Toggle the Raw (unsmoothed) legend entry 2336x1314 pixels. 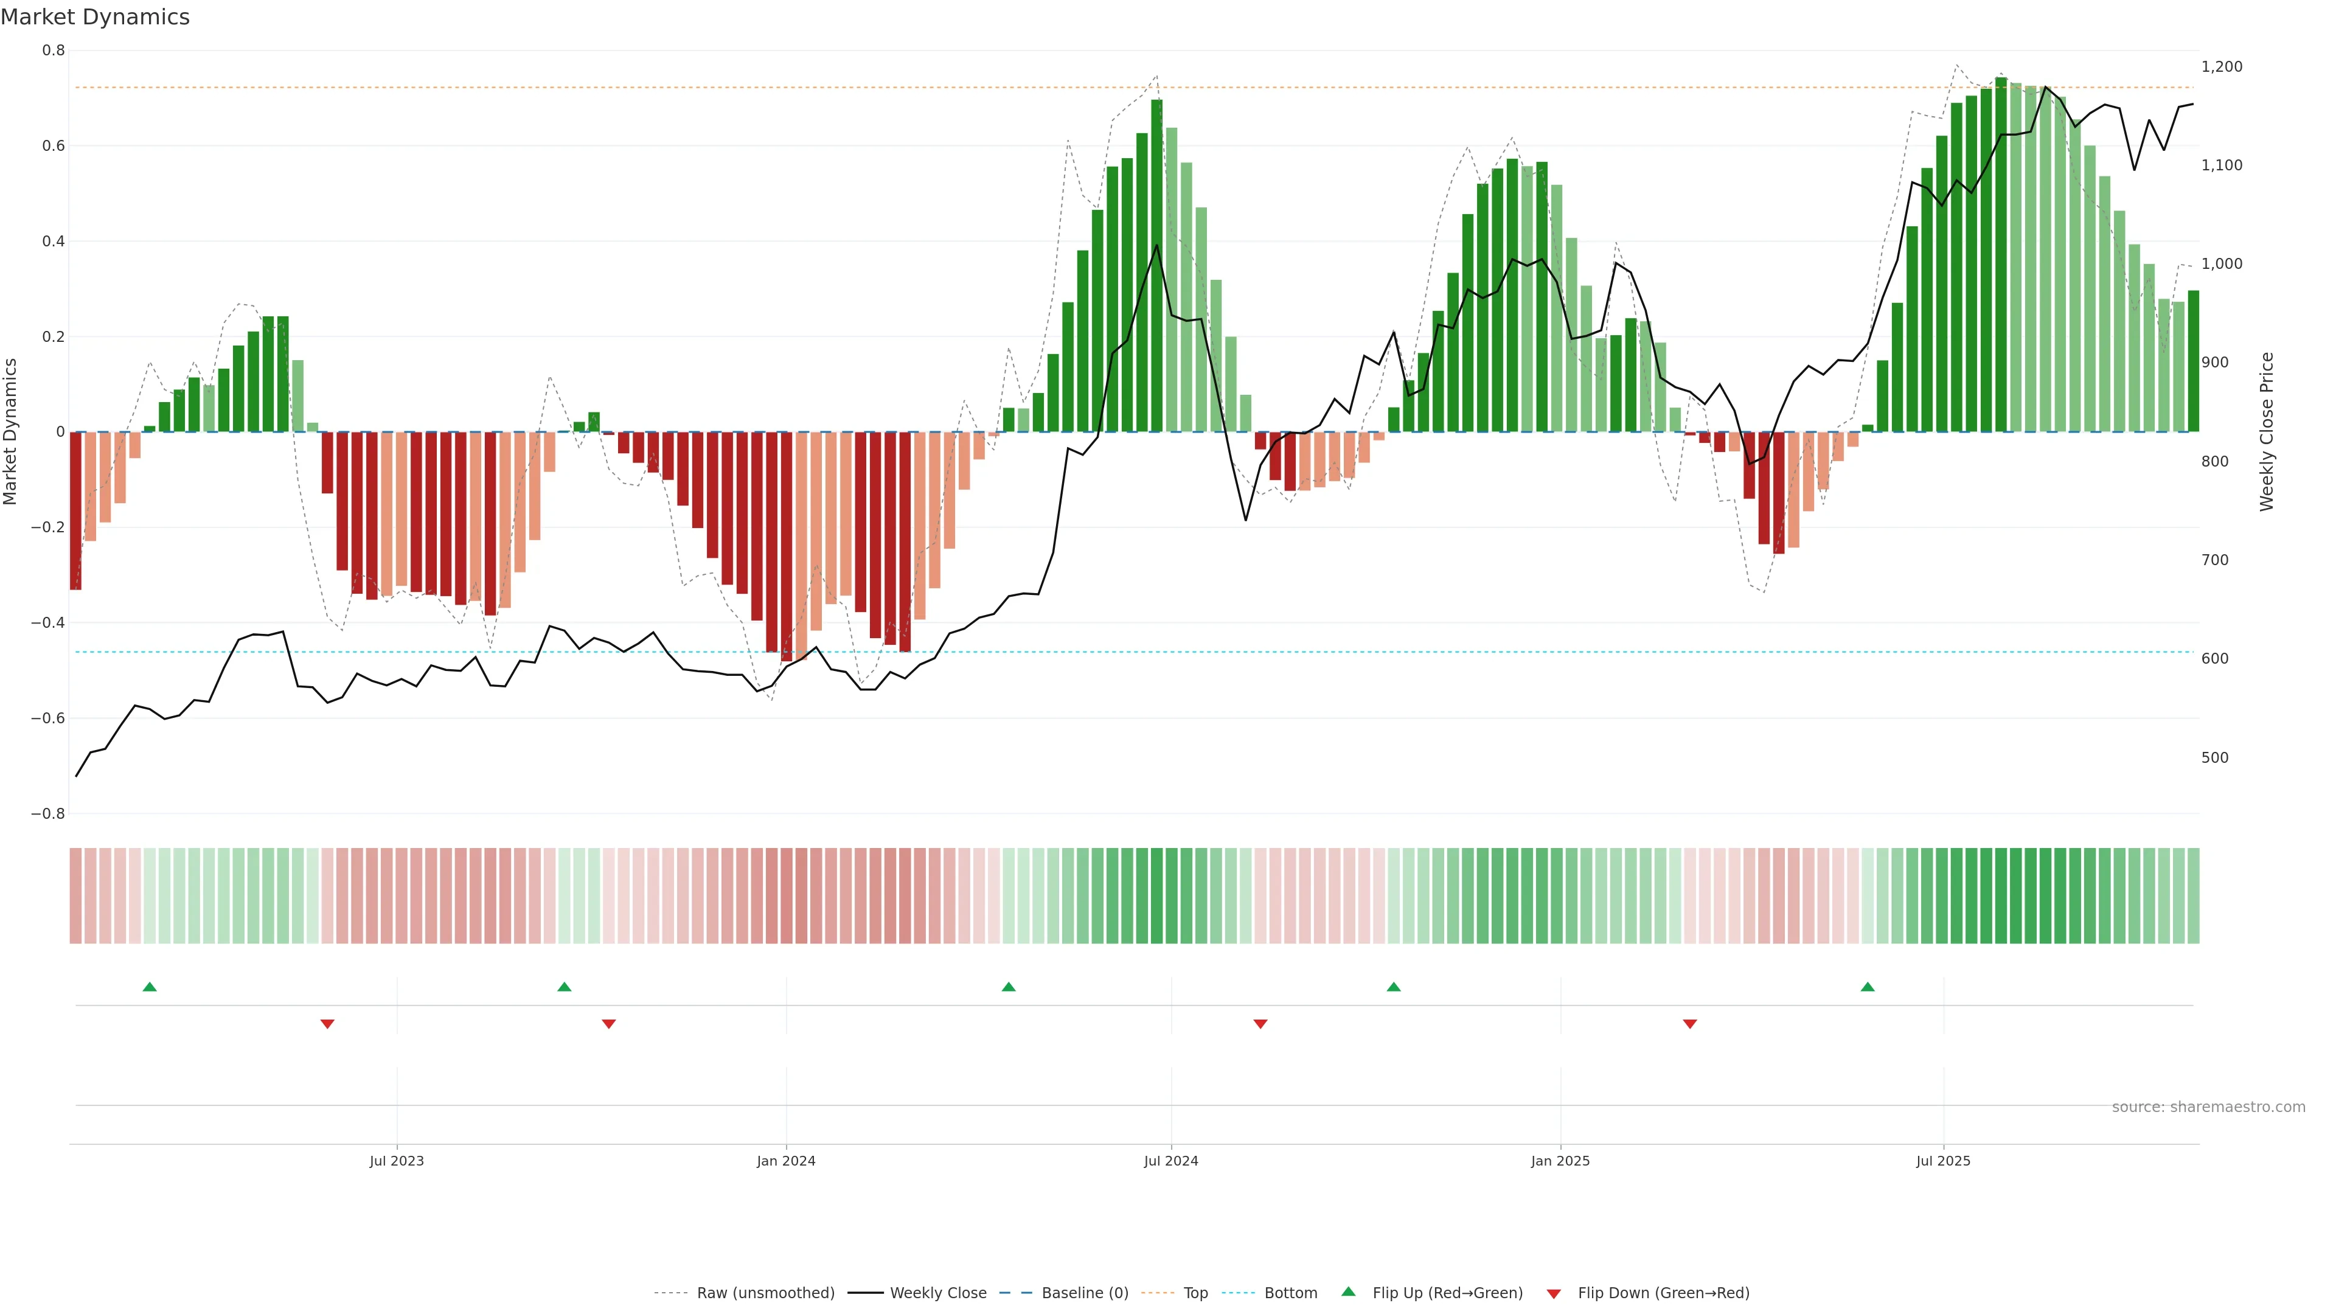click(x=765, y=1293)
